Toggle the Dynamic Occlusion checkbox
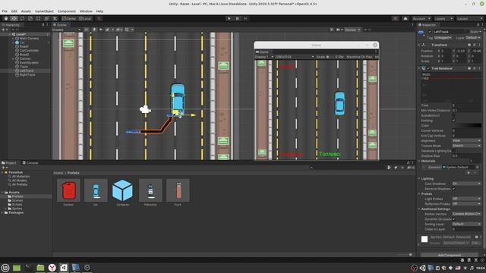Image resolution: width=486 pixels, height=273 pixels. tap(454, 219)
